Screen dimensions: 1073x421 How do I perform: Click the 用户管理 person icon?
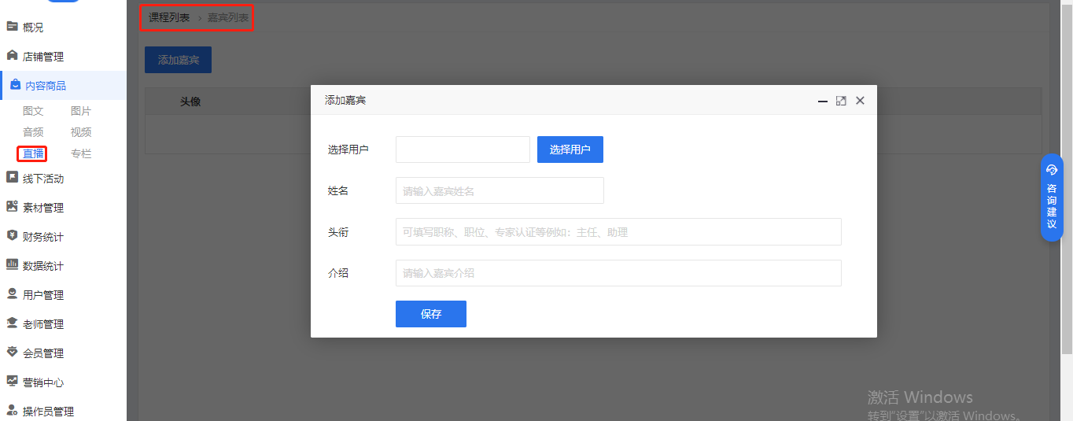pos(12,294)
